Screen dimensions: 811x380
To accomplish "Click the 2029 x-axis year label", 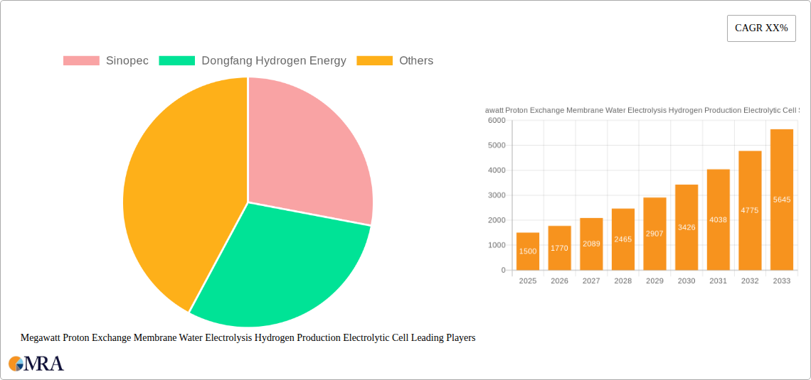I will 654,281.
